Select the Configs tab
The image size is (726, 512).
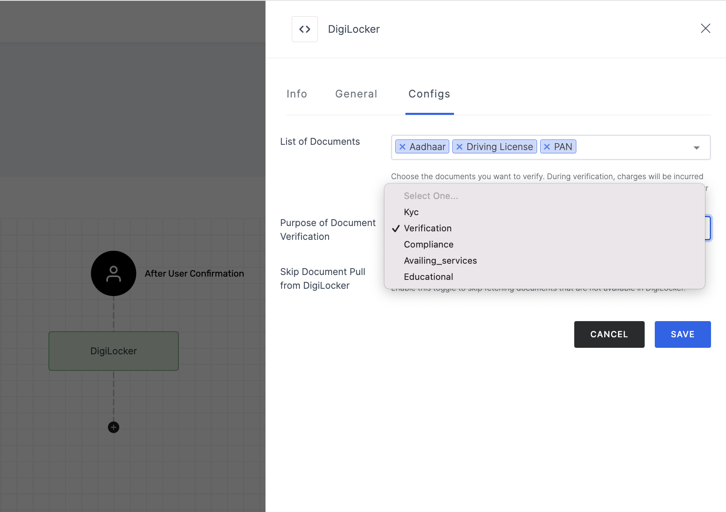(x=429, y=94)
